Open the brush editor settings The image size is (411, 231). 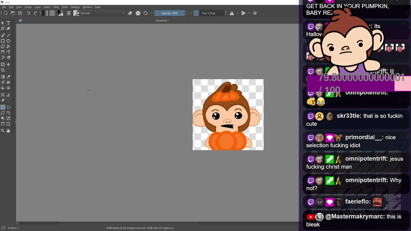(x=68, y=13)
